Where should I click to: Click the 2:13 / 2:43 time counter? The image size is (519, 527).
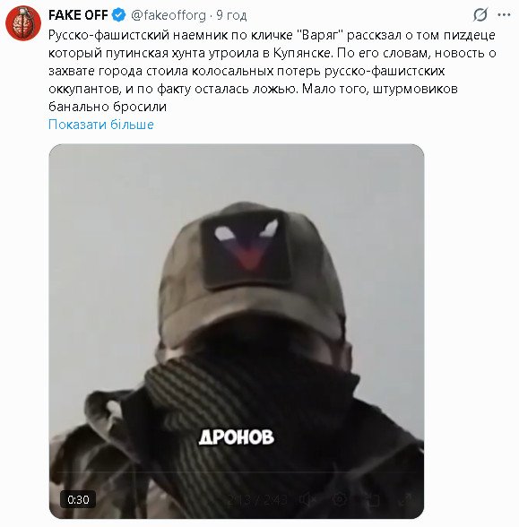(257, 500)
